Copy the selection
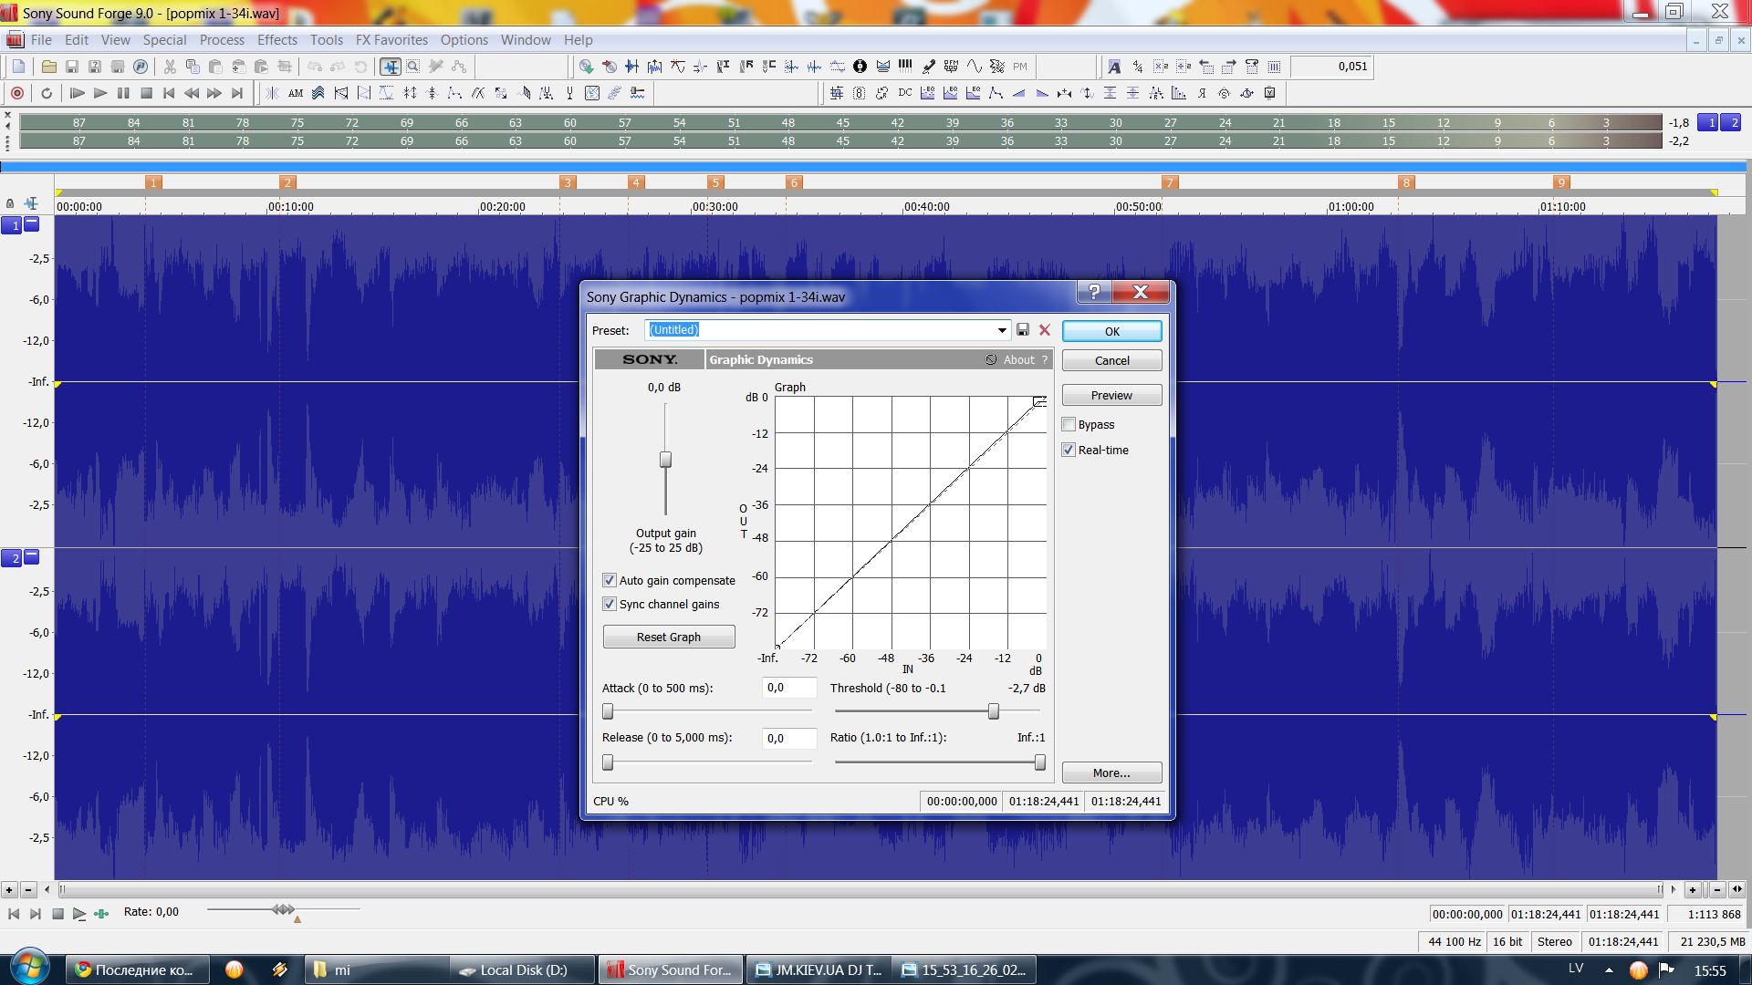This screenshot has width=1752, height=985. [x=193, y=67]
